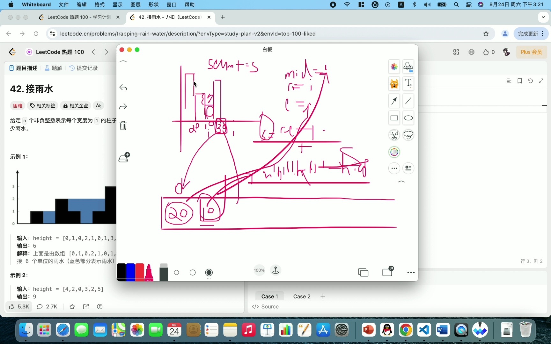Add a new board page
Viewport: 551px width, 344px height.
[124, 157]
